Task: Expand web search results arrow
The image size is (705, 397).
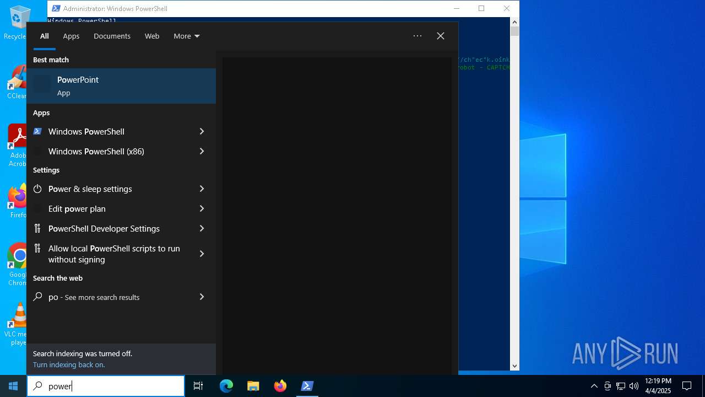Action: coord(202,297)
